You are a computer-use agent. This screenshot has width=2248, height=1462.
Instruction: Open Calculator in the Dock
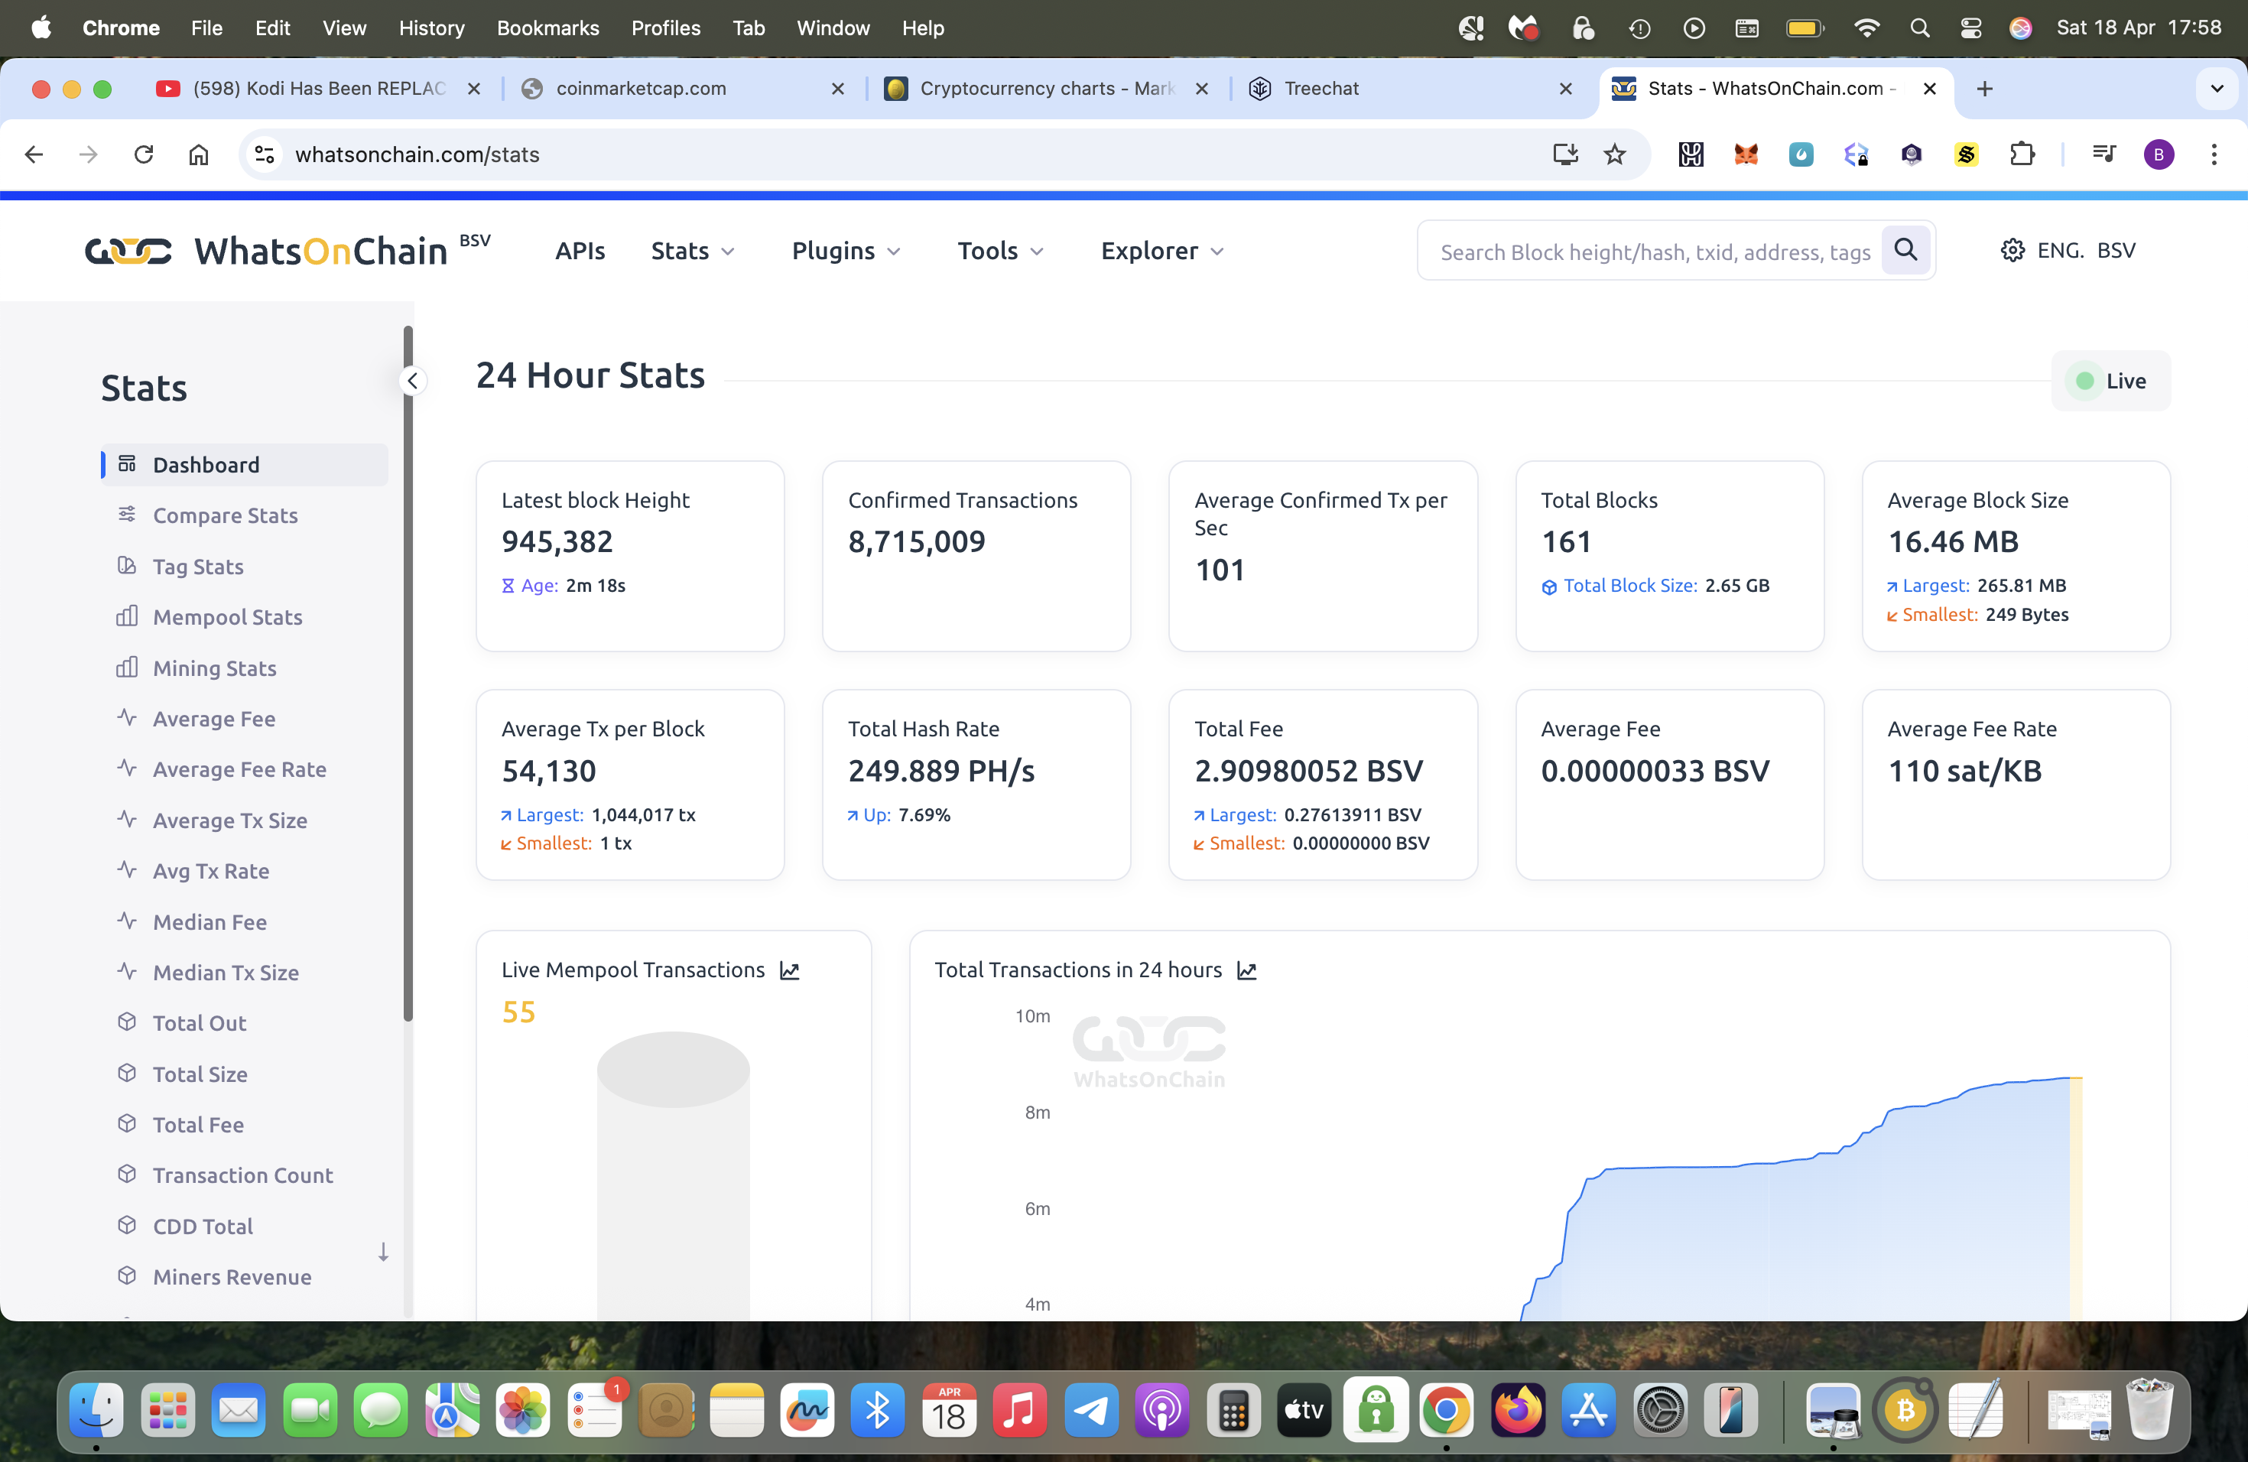coord(1233,1411)
